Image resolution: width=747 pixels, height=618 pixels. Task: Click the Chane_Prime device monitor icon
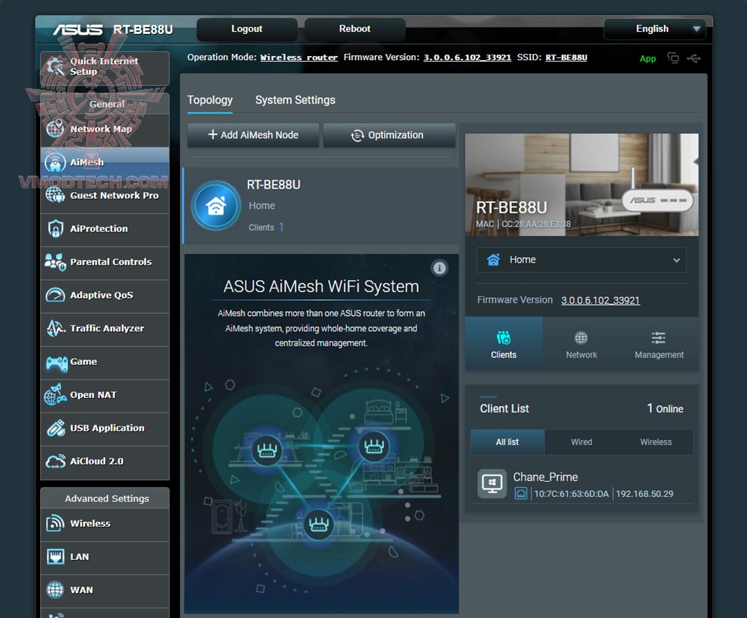click(492, 484)
